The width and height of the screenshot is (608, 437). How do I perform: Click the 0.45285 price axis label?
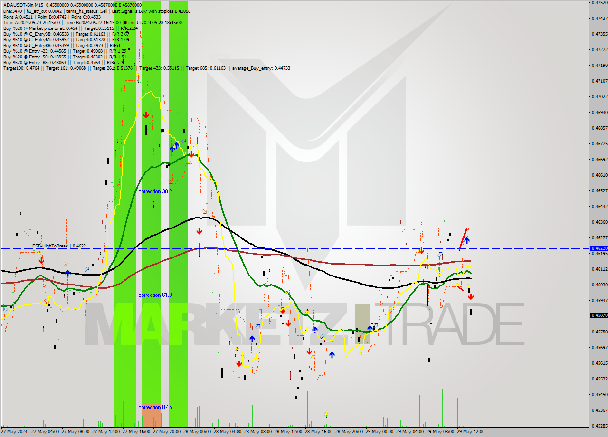600,426
